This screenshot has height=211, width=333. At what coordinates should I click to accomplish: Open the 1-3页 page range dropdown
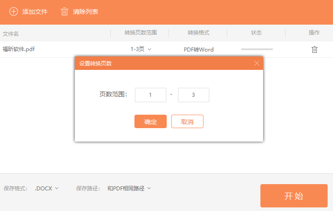click(141, 49)
